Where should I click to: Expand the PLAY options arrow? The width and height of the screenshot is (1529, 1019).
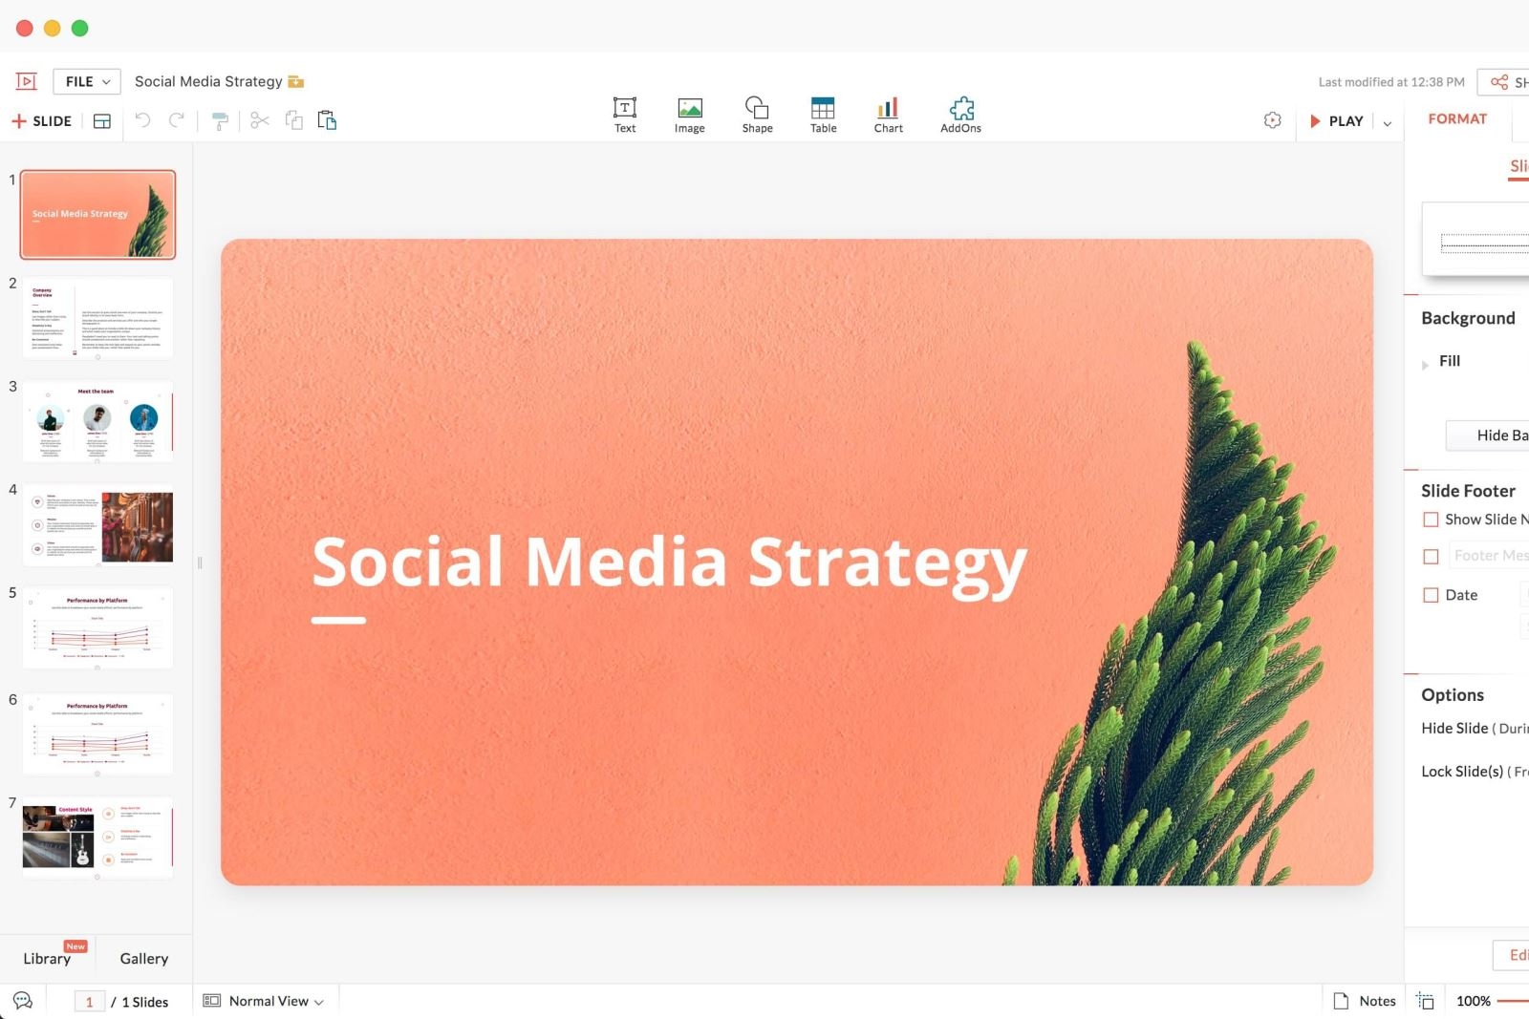click(x=1388, y=122)
